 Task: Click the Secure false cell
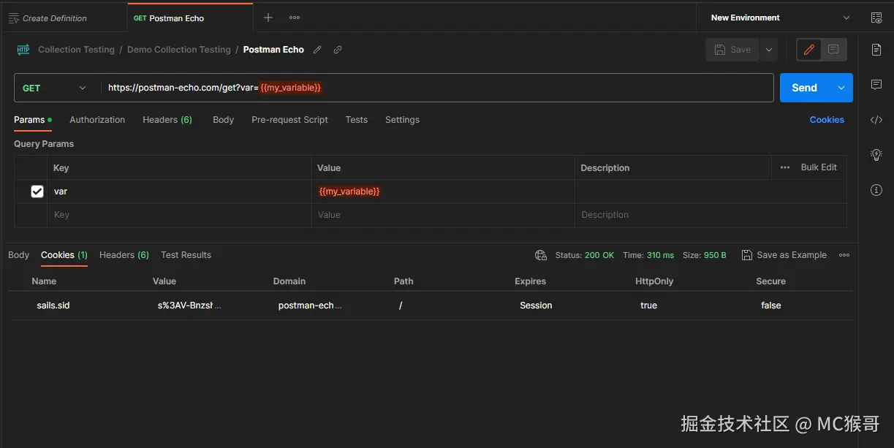click(771, 305)
